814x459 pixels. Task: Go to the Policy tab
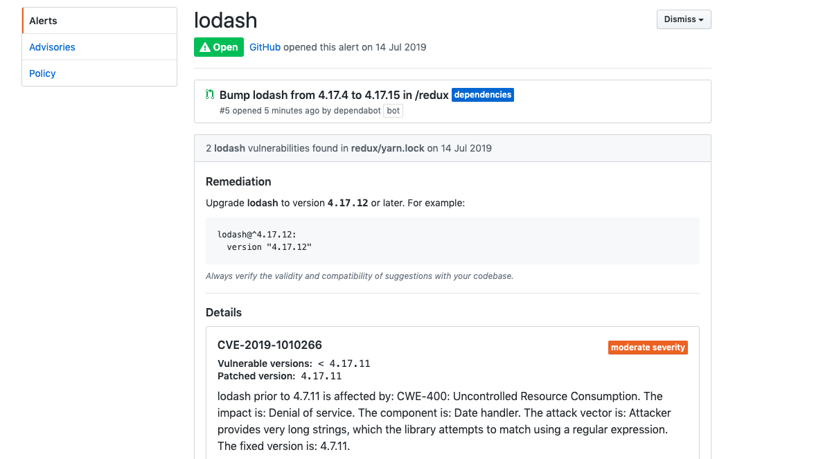42,73
